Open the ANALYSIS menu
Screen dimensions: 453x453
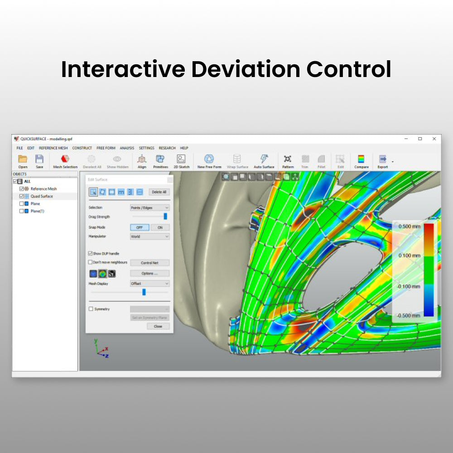pos(127,148)
